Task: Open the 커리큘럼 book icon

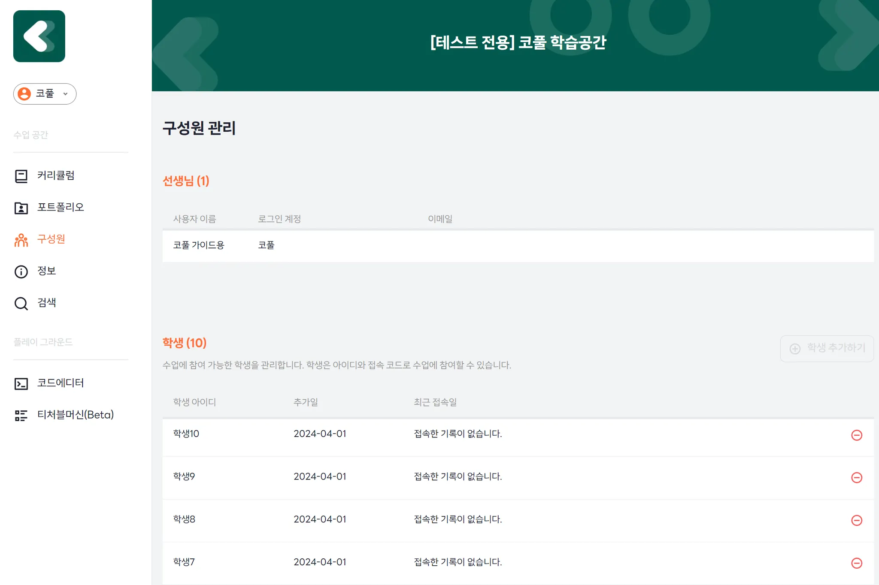Action: point(21,176)
